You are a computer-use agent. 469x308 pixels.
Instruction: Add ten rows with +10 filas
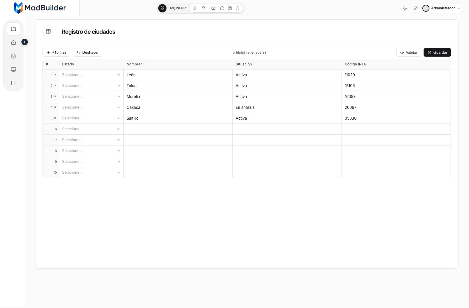point(56,52)
